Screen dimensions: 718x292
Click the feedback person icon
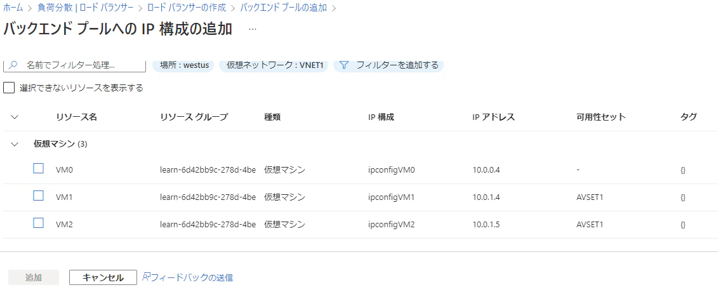point(146,277)
